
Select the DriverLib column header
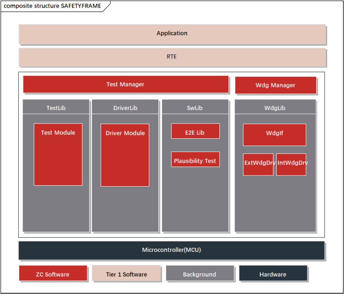click(x=125, y=107)
